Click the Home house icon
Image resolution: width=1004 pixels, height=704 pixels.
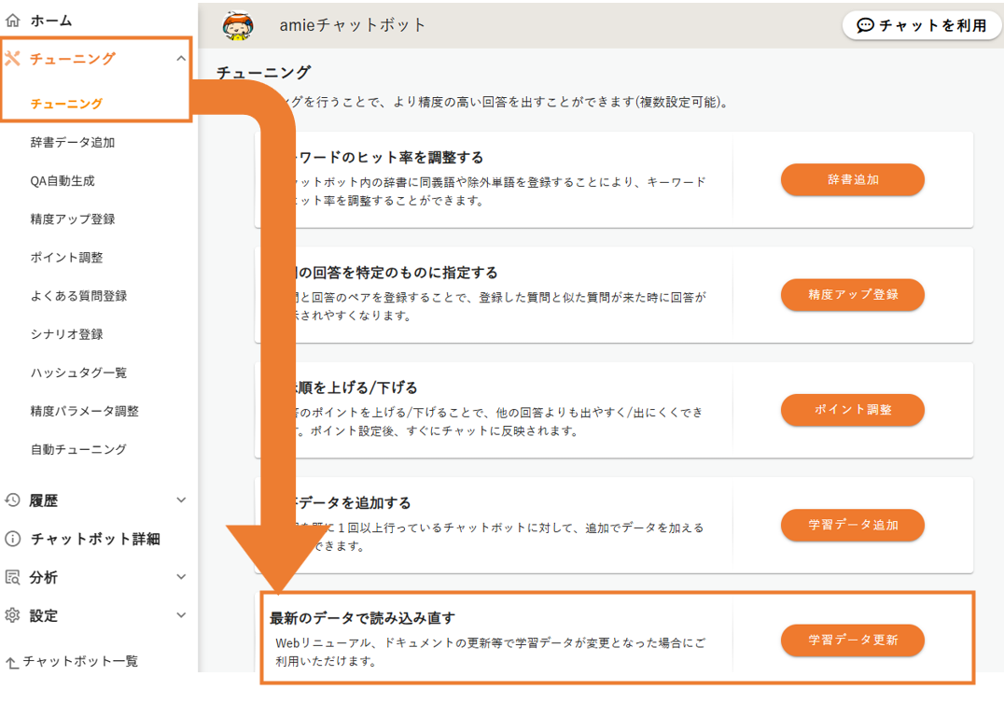[x=12, y=20]
